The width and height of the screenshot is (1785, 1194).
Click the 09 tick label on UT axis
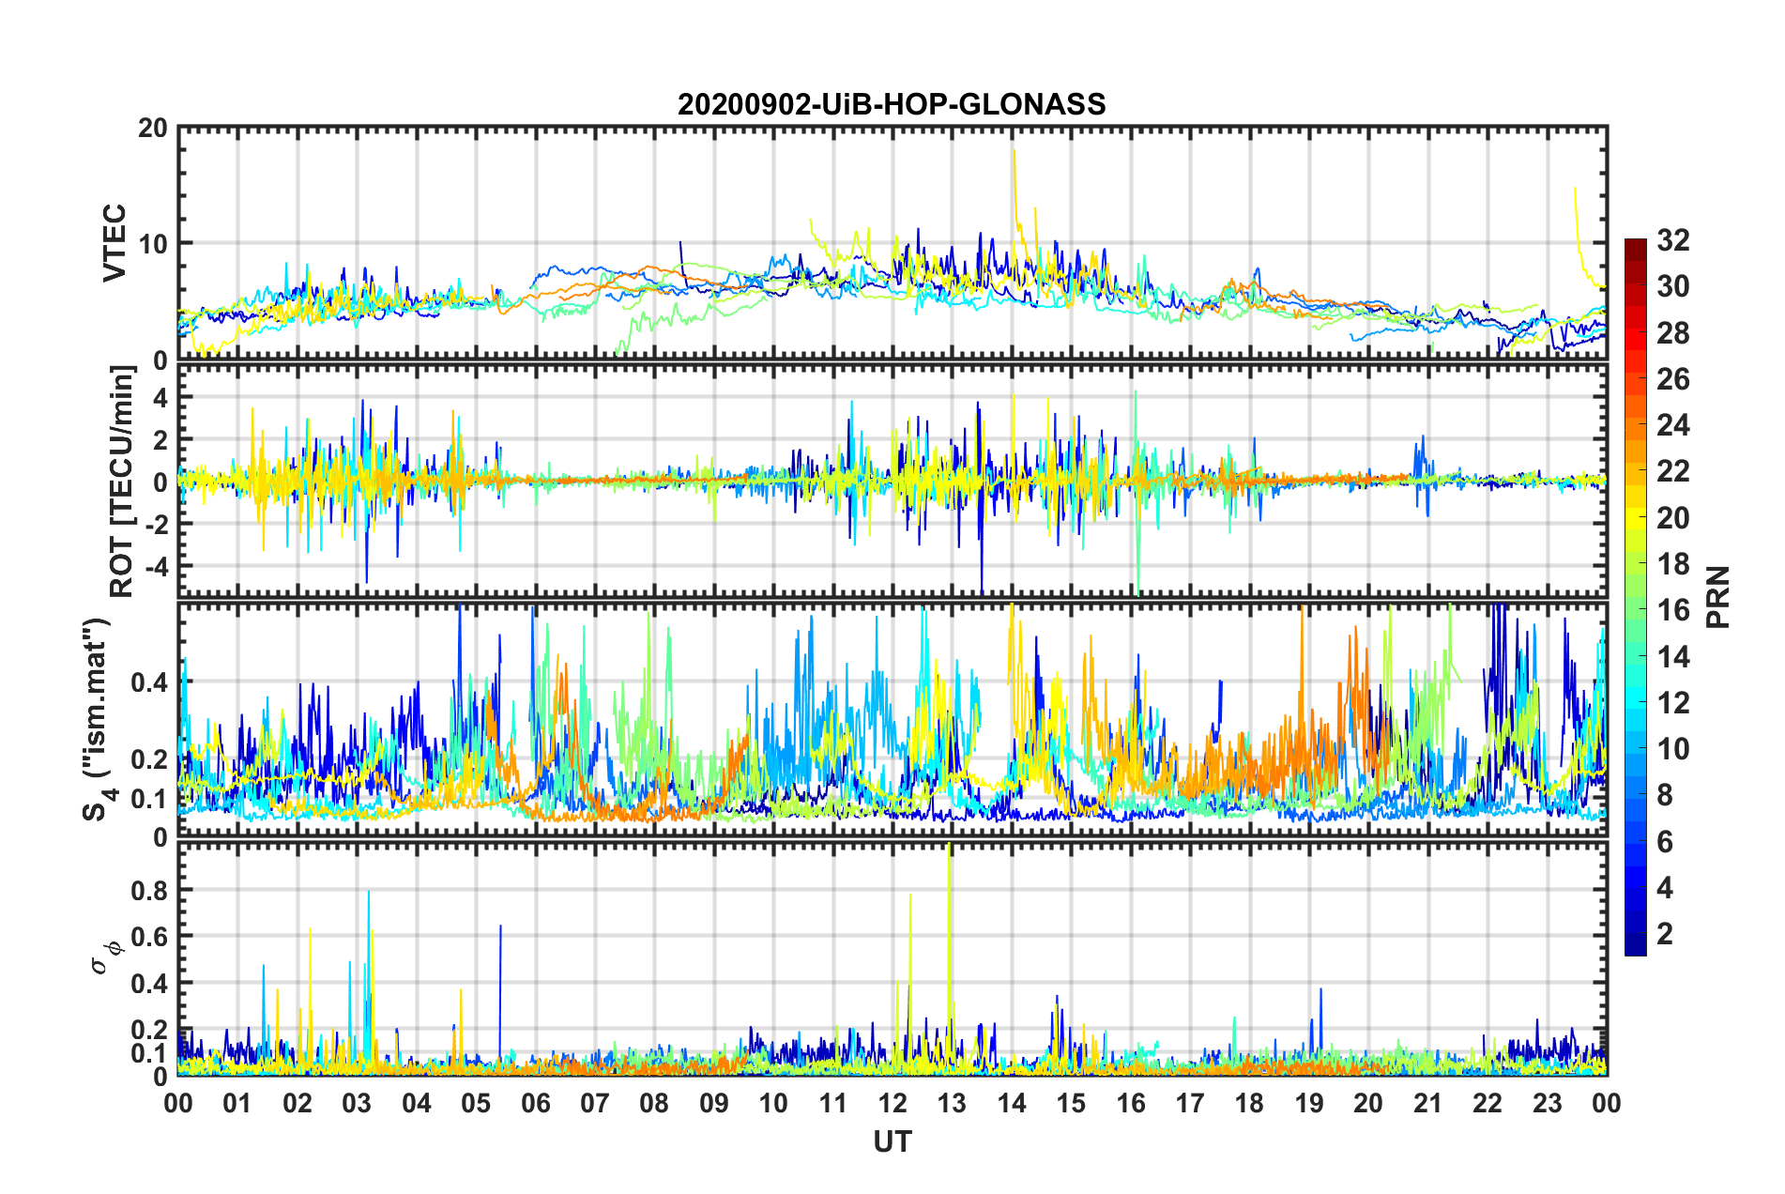click(x=714, y=1102)
